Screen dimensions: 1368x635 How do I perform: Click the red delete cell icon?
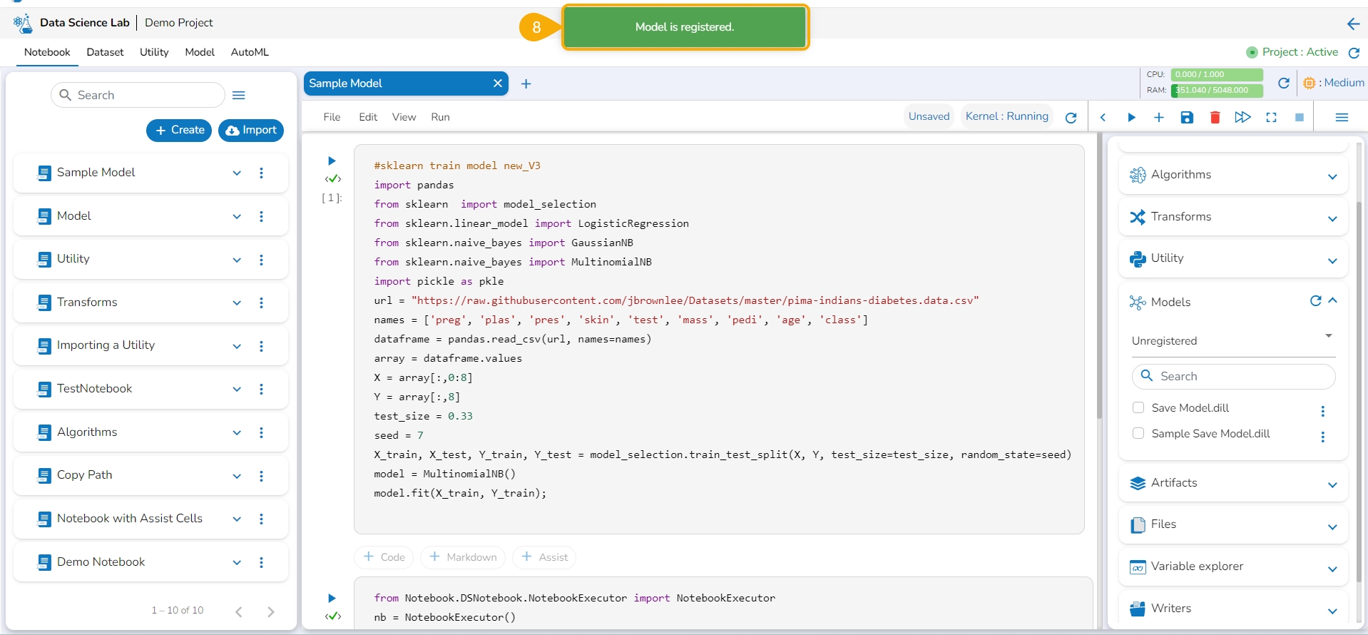pos(1215,118)
